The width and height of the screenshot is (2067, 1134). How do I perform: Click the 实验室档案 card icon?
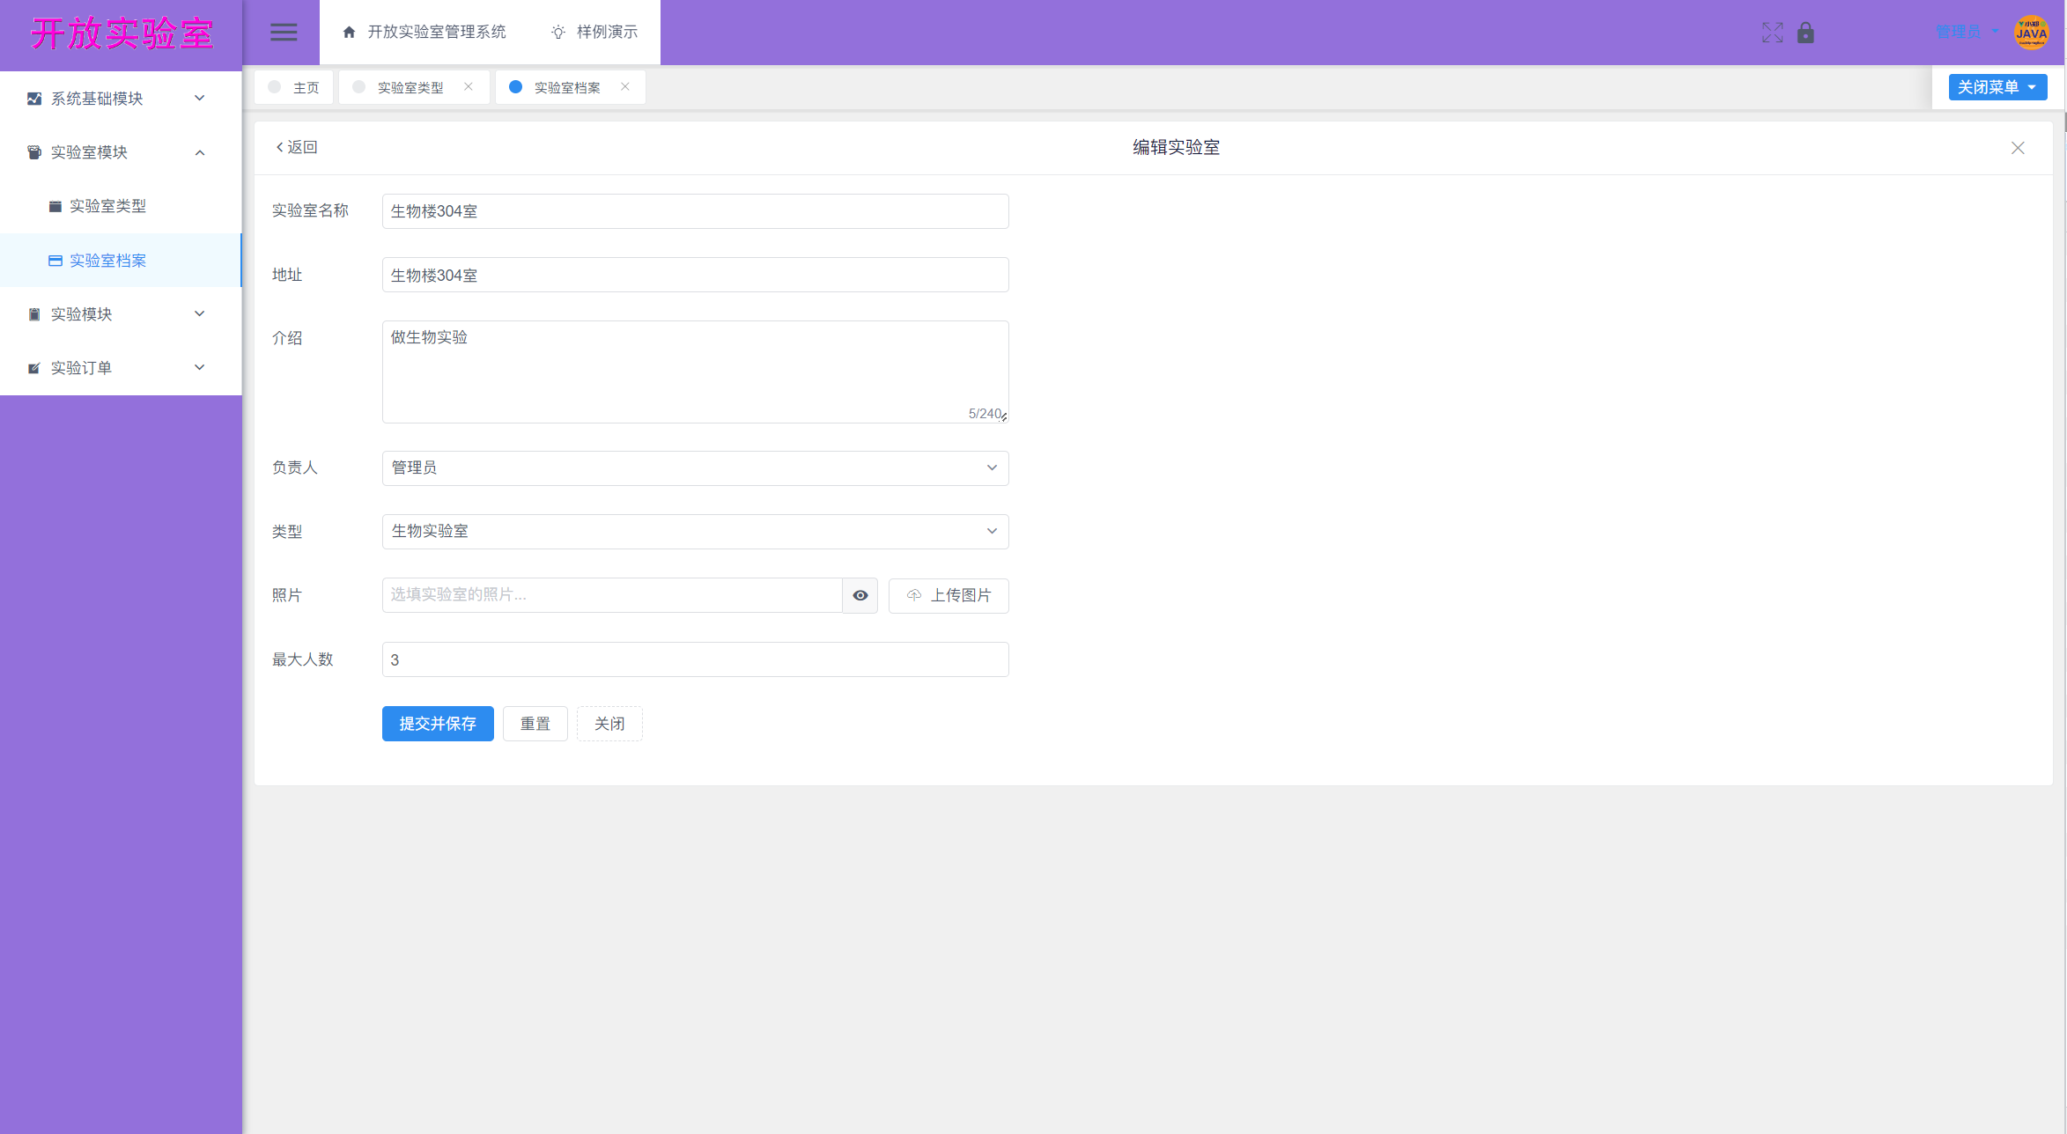[55, 261]
